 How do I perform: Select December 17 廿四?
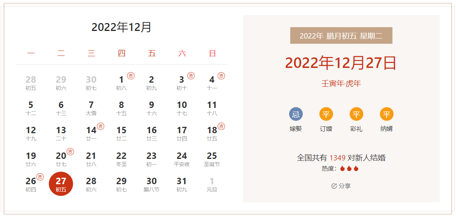[182, 134]
